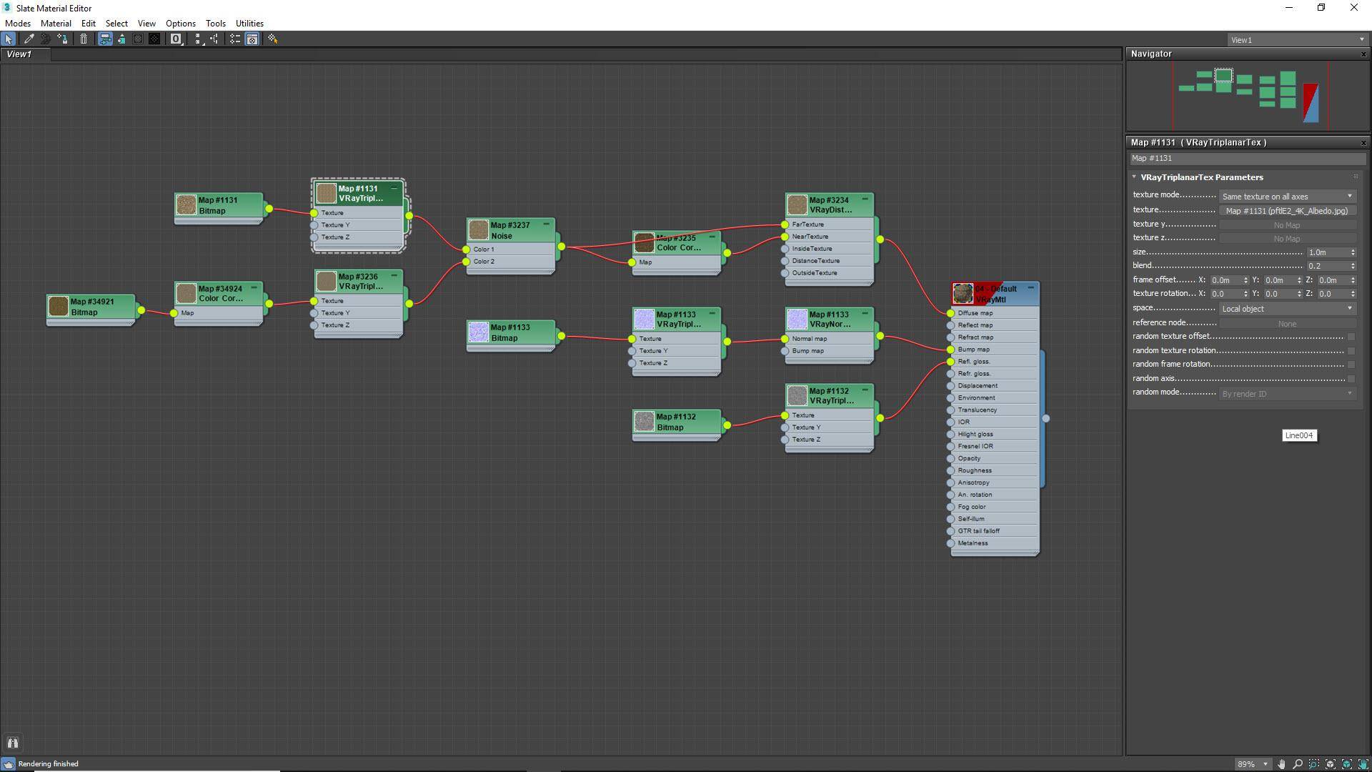The image size is (1372, 772).
Task: Click the blend value spinner arrows
Action: pyautogui.click(x=1353, y=266)
